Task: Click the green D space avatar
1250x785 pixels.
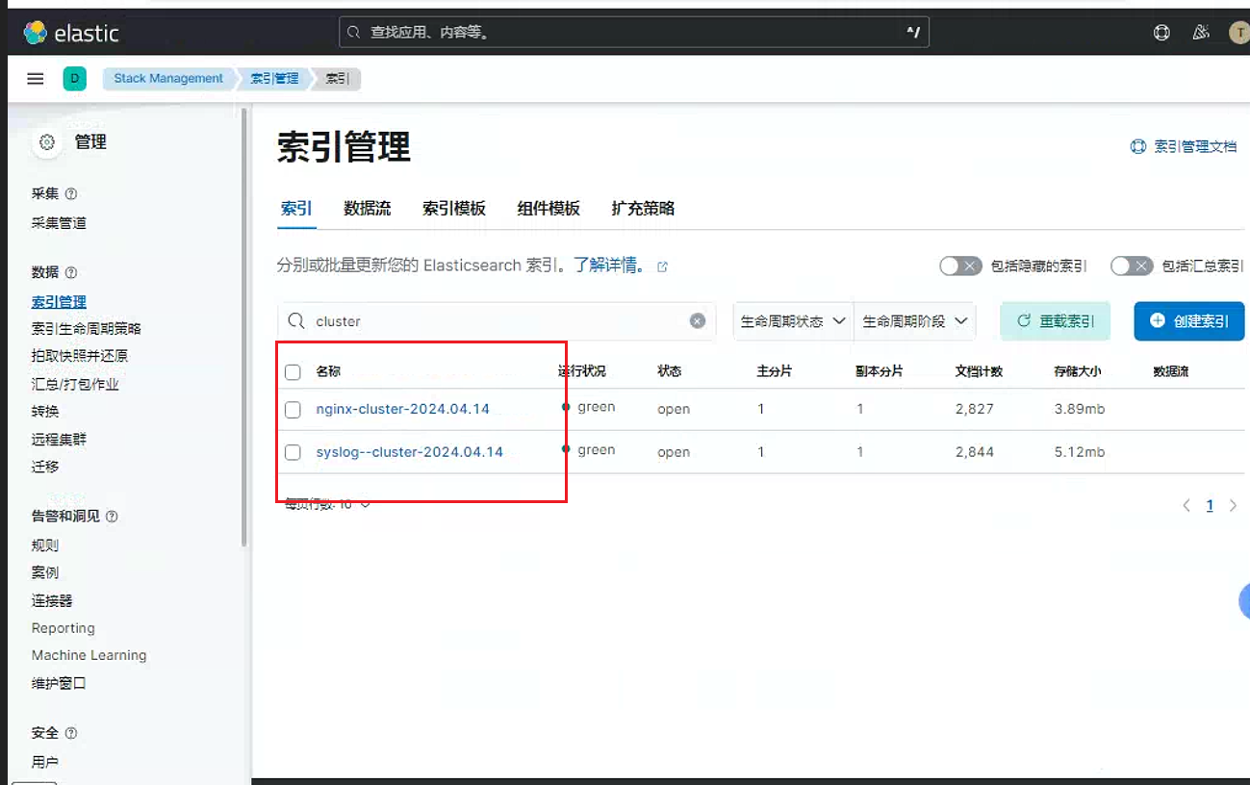Action: (x=74, y=79)
